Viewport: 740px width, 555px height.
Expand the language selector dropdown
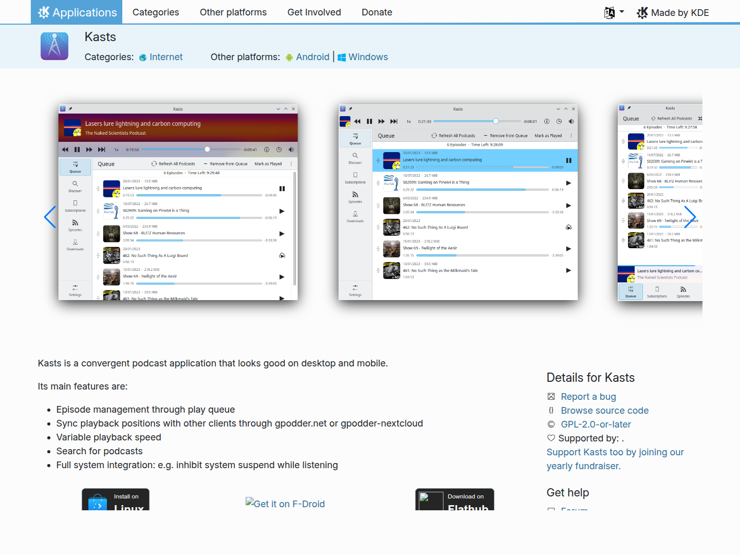coord(614,12)
